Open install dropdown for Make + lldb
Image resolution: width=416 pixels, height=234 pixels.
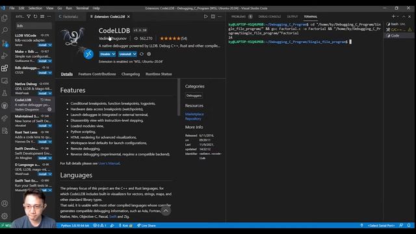(x=50, y=61)
